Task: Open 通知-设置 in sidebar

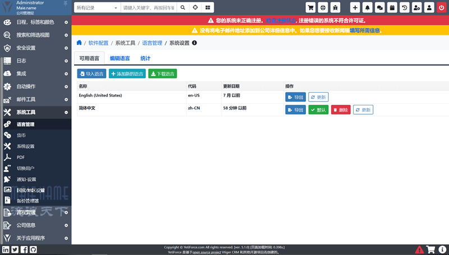Action: 35,179
